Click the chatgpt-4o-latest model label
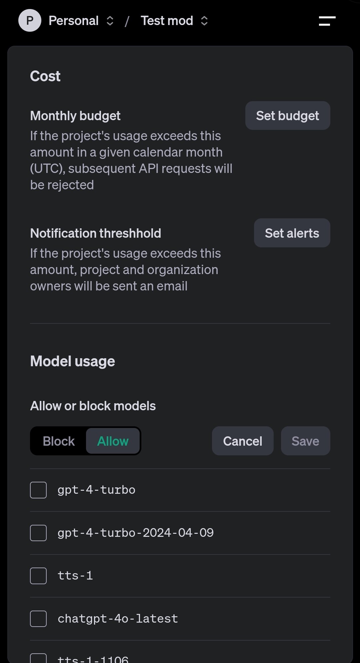Screen dimensions: 360x663 [118, 619]
